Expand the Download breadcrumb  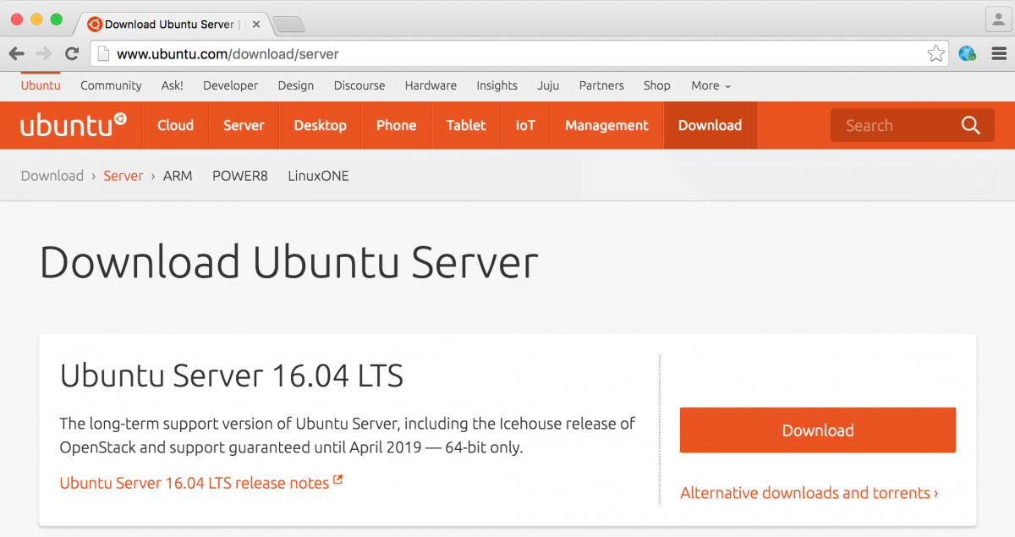point(52,176)
